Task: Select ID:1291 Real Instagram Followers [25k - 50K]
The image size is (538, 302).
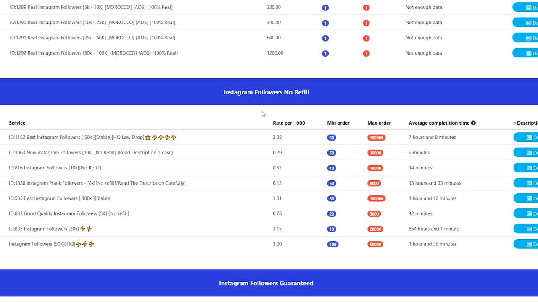Action: point(92,38)
